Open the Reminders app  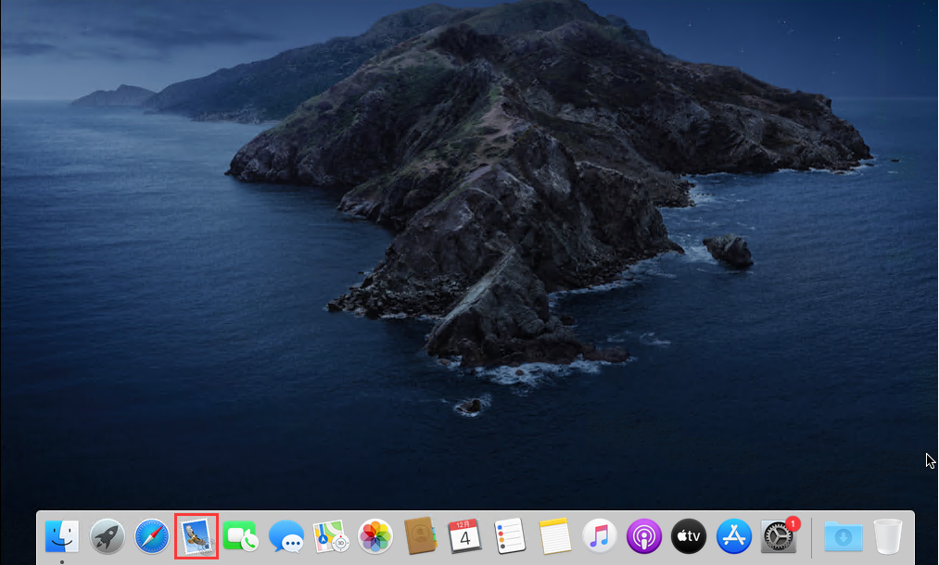tap(510, 535)
